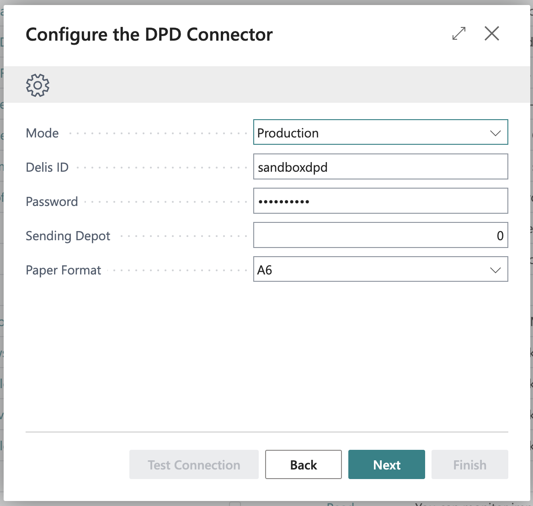Click the Test Connection button
The image size is (533, 506).
(194, 464)
